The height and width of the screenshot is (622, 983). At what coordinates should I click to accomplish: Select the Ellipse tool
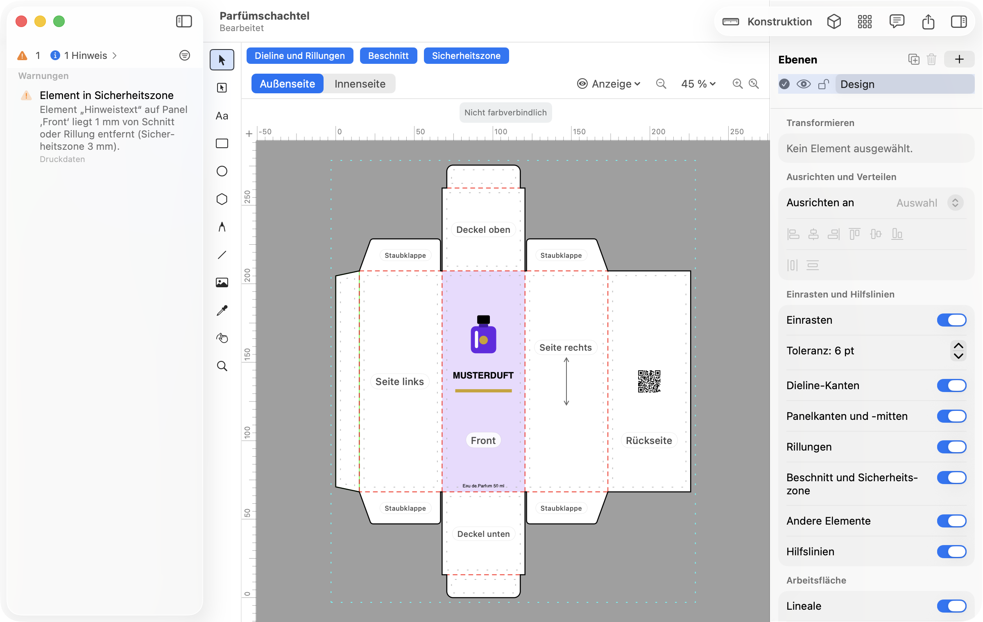[222, 171]
